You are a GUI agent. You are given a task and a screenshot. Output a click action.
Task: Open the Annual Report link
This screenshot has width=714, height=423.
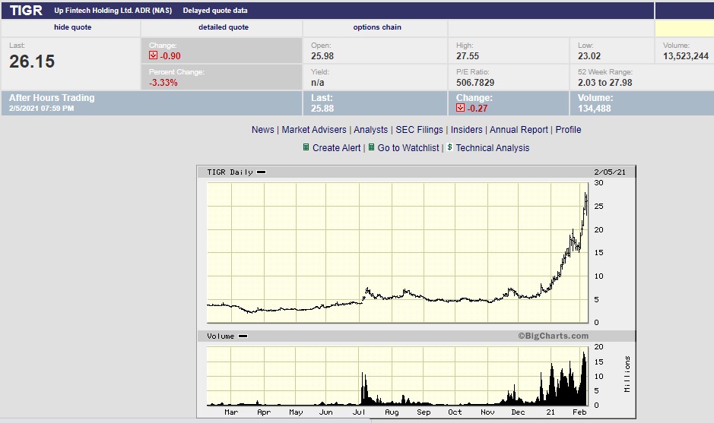(519, 130)
